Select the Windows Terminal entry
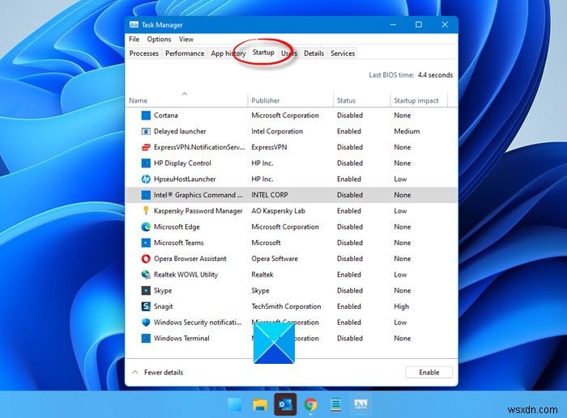Screen dimensions: 567x418 pyautogui.click(x=181, y=338)
